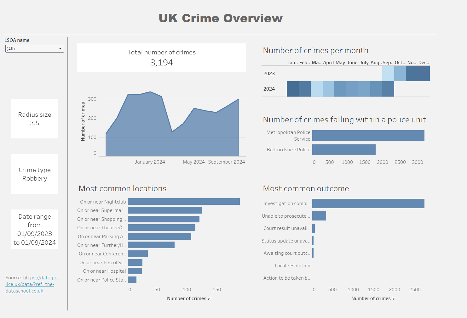Image resolution: width=467 pixels, height=318 pixels.
Task: Click the Action to be taken outcome label
Action: [x=287, y=278]
